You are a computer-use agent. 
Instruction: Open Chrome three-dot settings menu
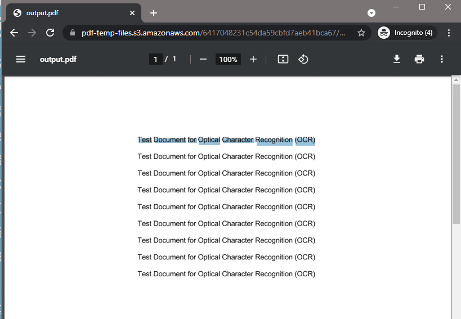point(449,33)
